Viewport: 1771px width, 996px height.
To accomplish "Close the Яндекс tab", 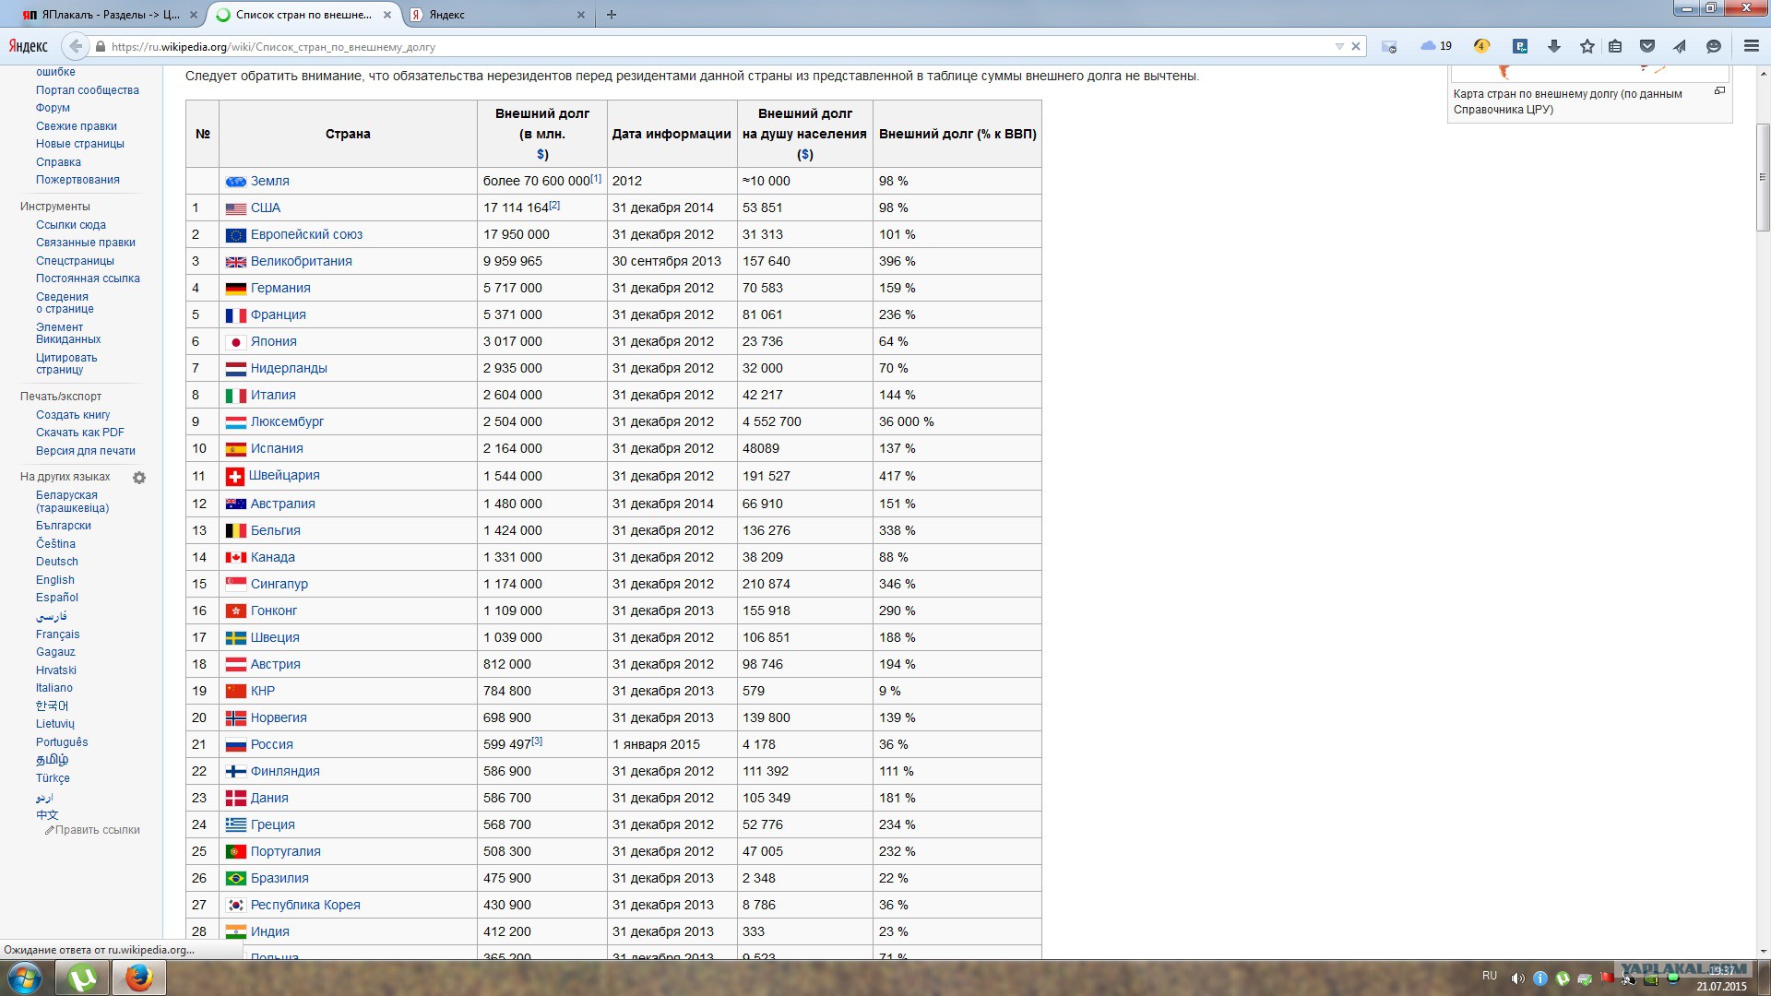I will point(581,15).
